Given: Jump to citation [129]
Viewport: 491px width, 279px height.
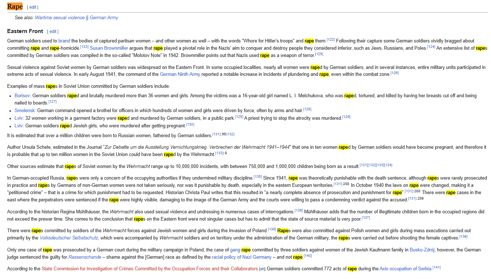Looking at the screenshot, I should pyautogui.click(x=346, y=117).
